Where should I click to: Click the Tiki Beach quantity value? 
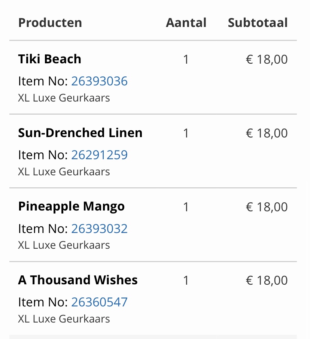tap(186, 60)
